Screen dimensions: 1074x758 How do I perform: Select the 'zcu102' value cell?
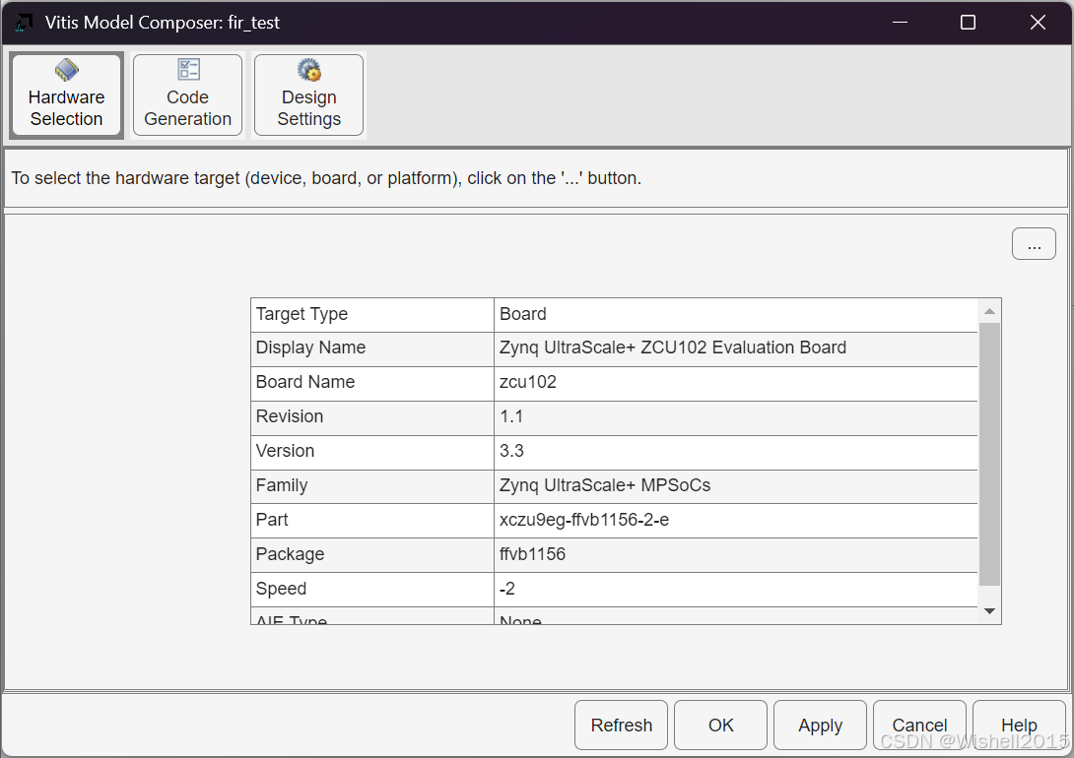pyautogui.click(x=736, y=382)
